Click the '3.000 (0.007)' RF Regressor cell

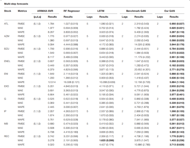coord(71,107)
